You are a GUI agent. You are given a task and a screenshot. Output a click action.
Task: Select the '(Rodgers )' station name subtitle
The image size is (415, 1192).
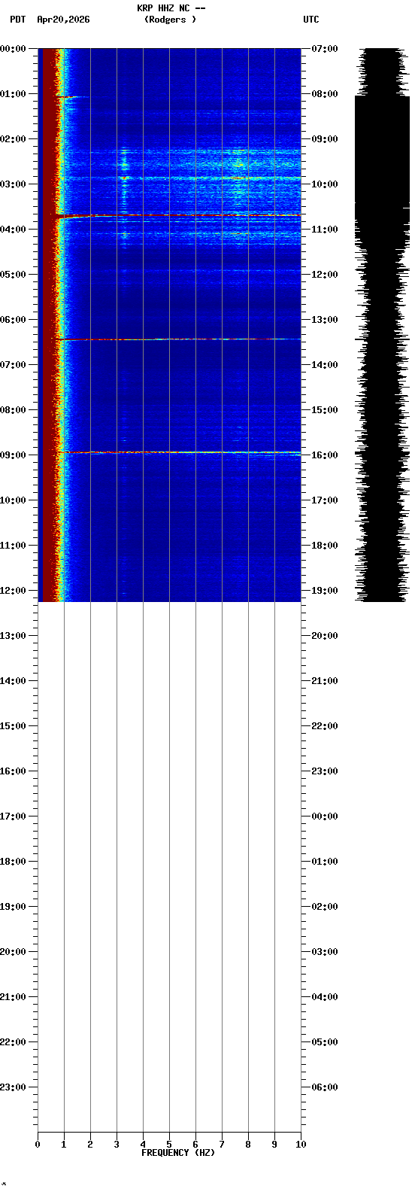point(170,20)
